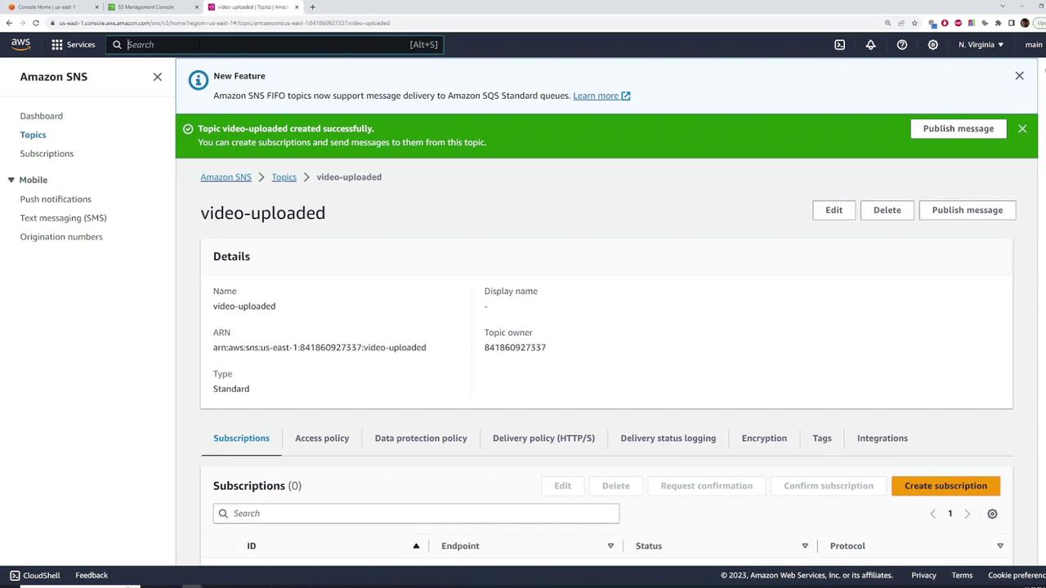Open the subscriptions table preferences gear
The width and height of the screenshot is (1046, 588).
(x=992, y=514)
